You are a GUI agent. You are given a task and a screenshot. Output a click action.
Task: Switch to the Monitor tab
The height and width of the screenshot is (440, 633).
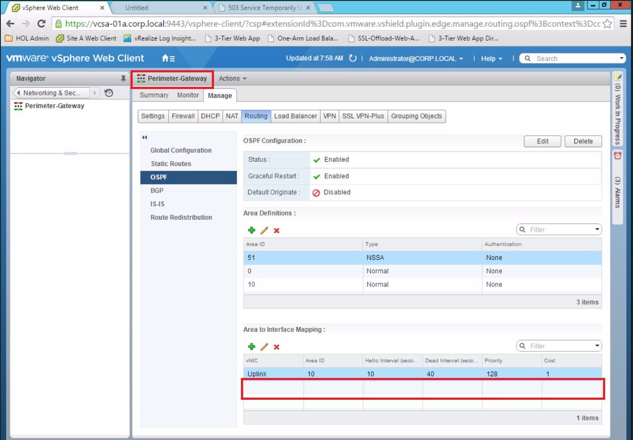click(188, 95)
